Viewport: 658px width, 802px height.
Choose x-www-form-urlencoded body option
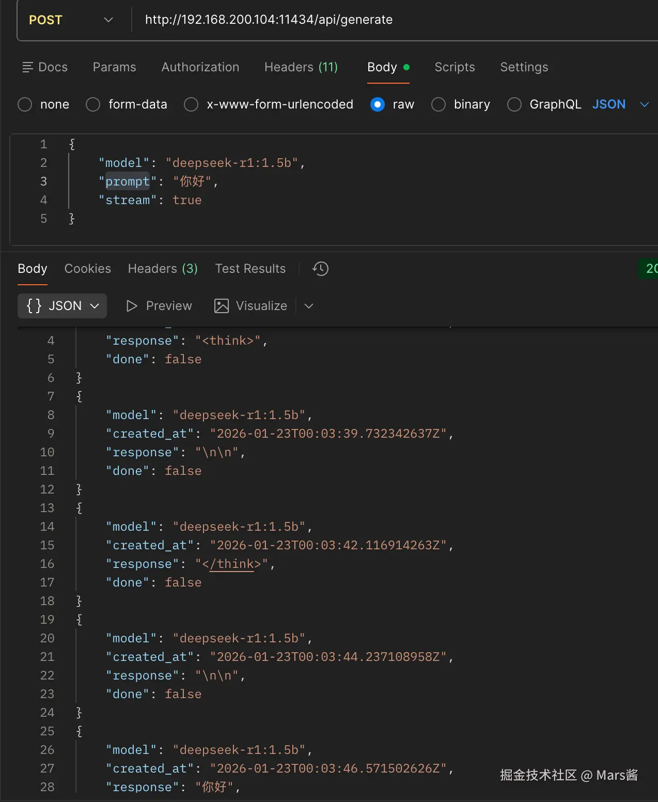(191, 104)
